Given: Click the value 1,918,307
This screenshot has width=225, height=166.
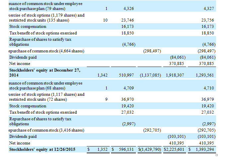Looking at the screenshot, I should [175, 75].
